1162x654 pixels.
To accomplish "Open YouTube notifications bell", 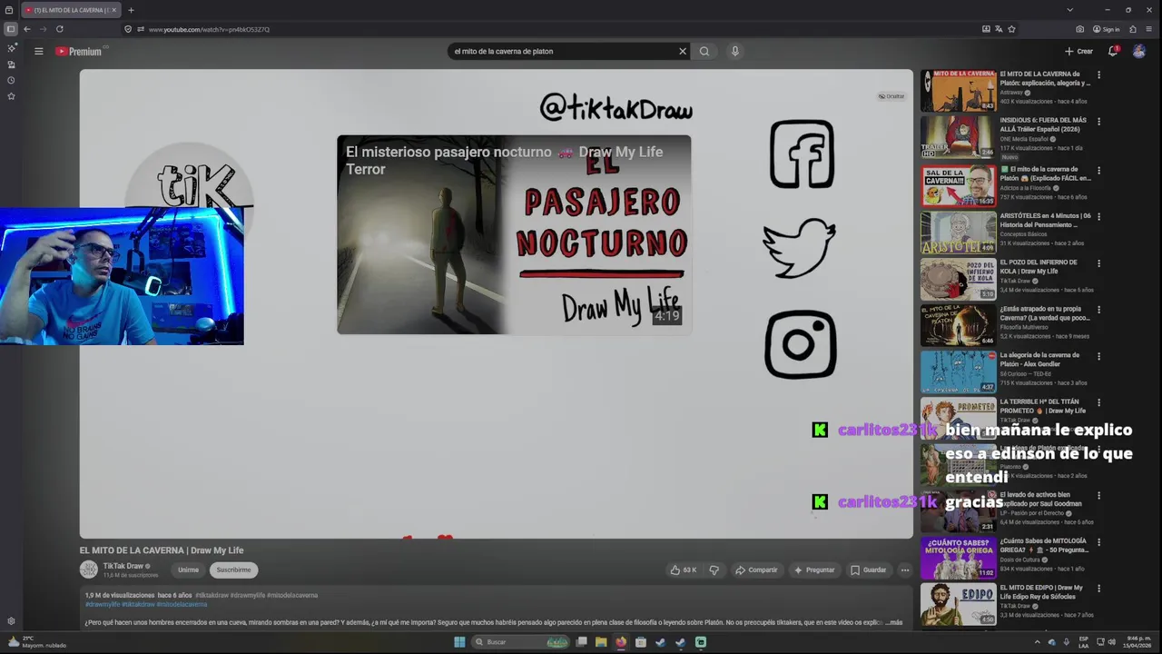I will pyautogui.click(x=1113, y=51).
